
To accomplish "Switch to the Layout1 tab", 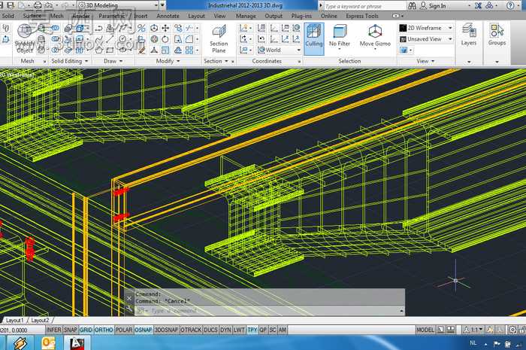I will point(15,321).
